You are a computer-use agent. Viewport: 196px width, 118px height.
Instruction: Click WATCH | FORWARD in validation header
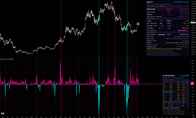click(x=184, y=76)
